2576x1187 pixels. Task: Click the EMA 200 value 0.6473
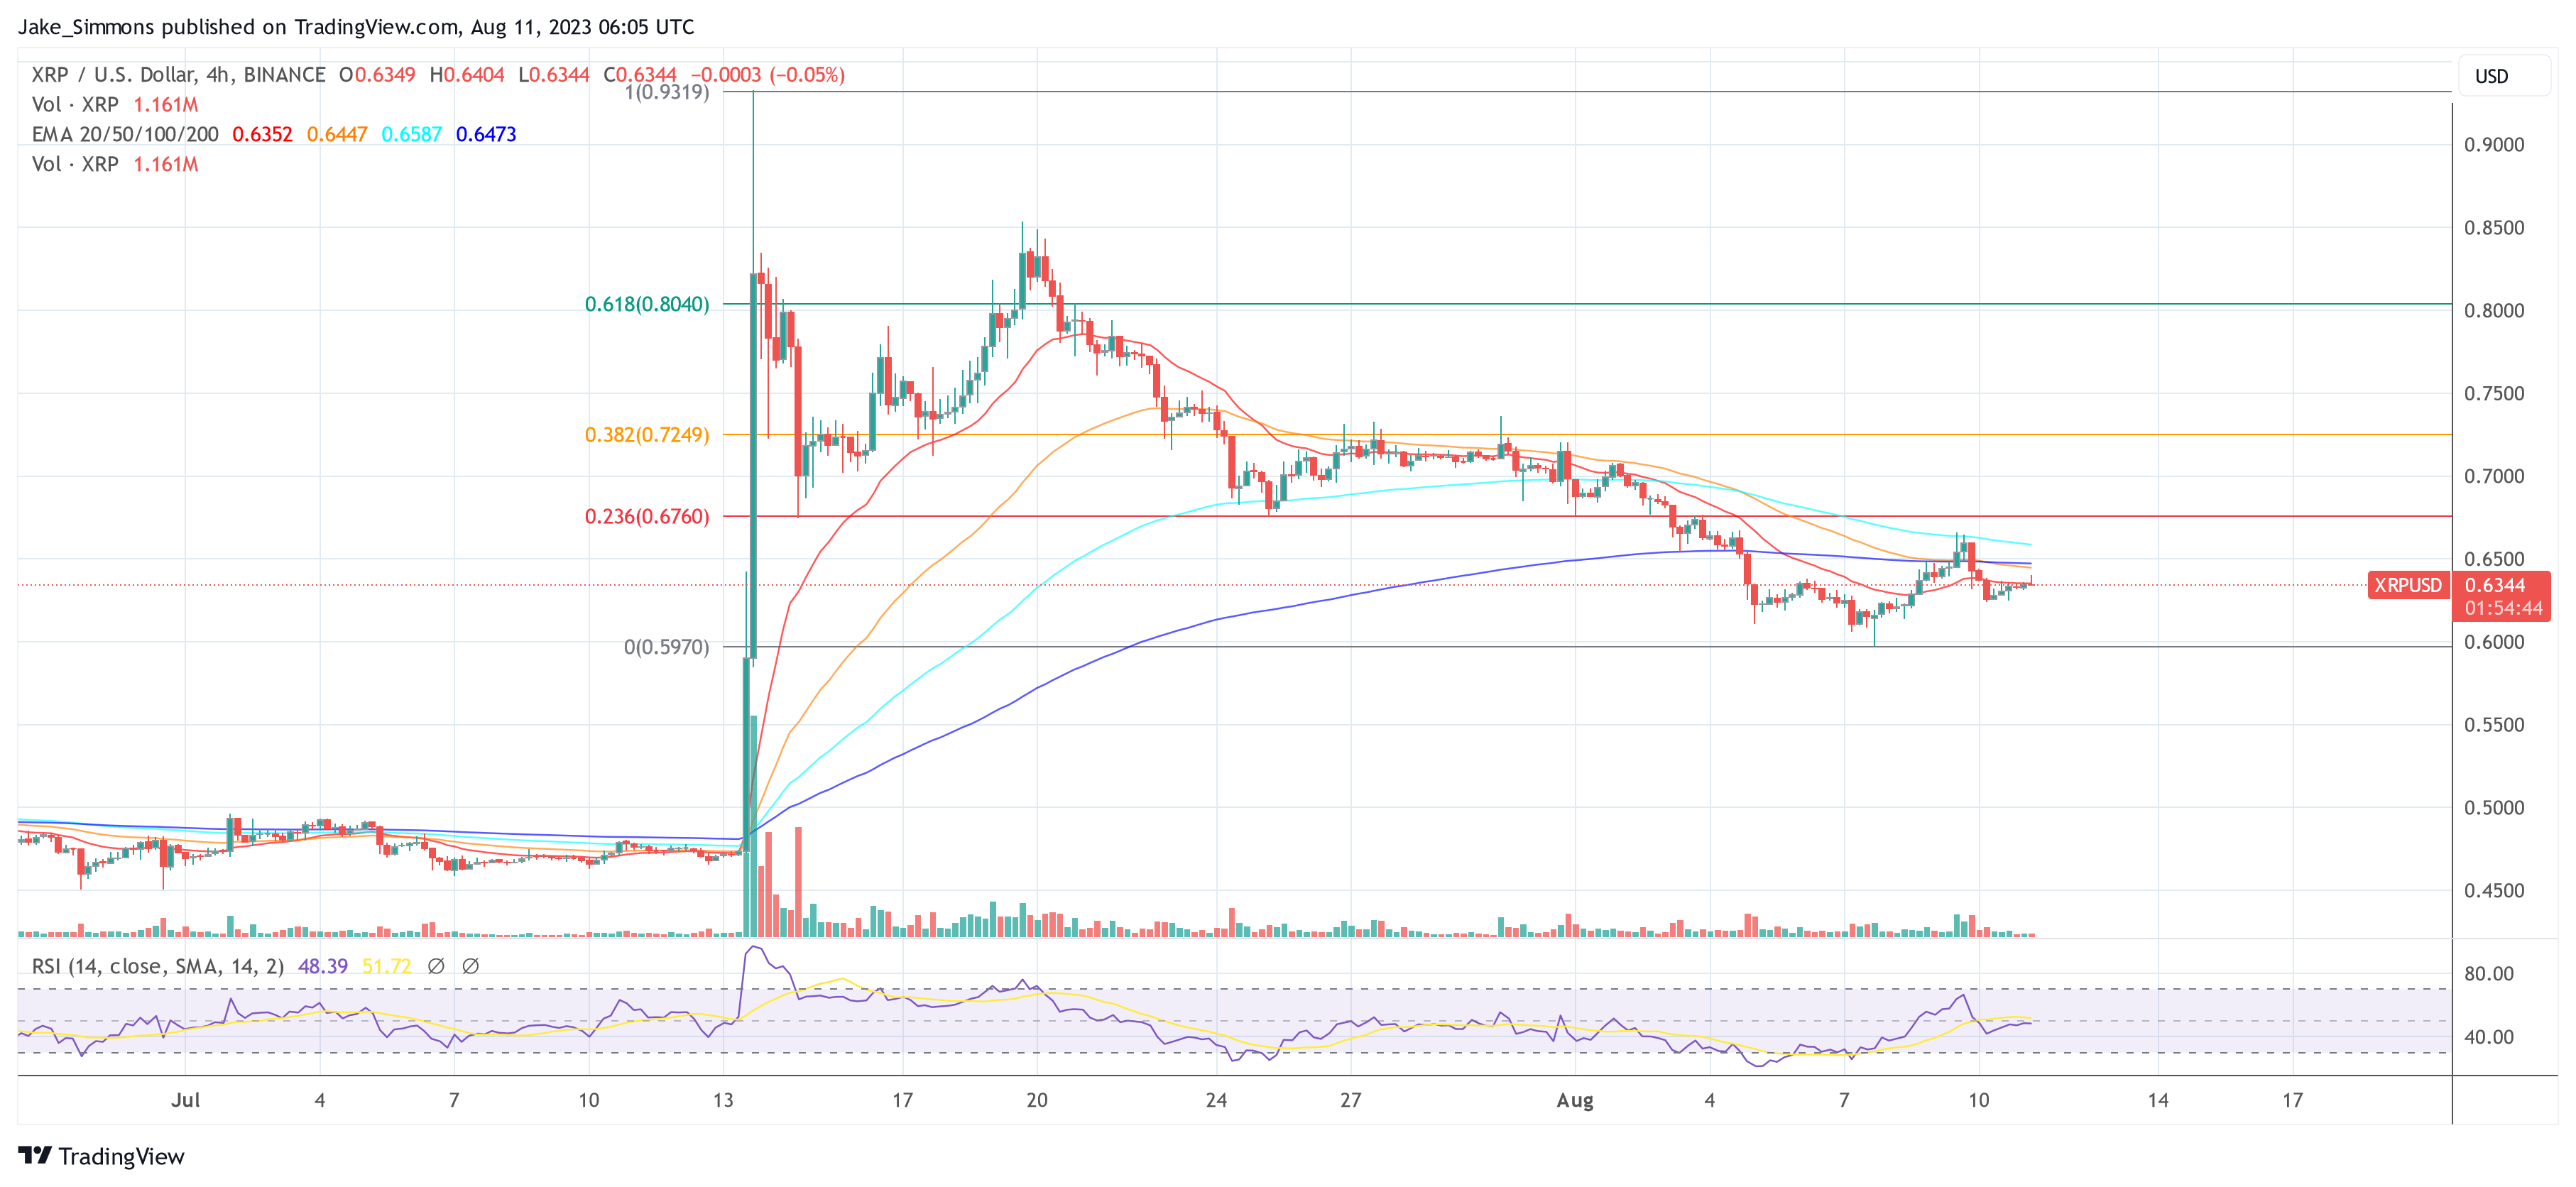tap(486, 134)
